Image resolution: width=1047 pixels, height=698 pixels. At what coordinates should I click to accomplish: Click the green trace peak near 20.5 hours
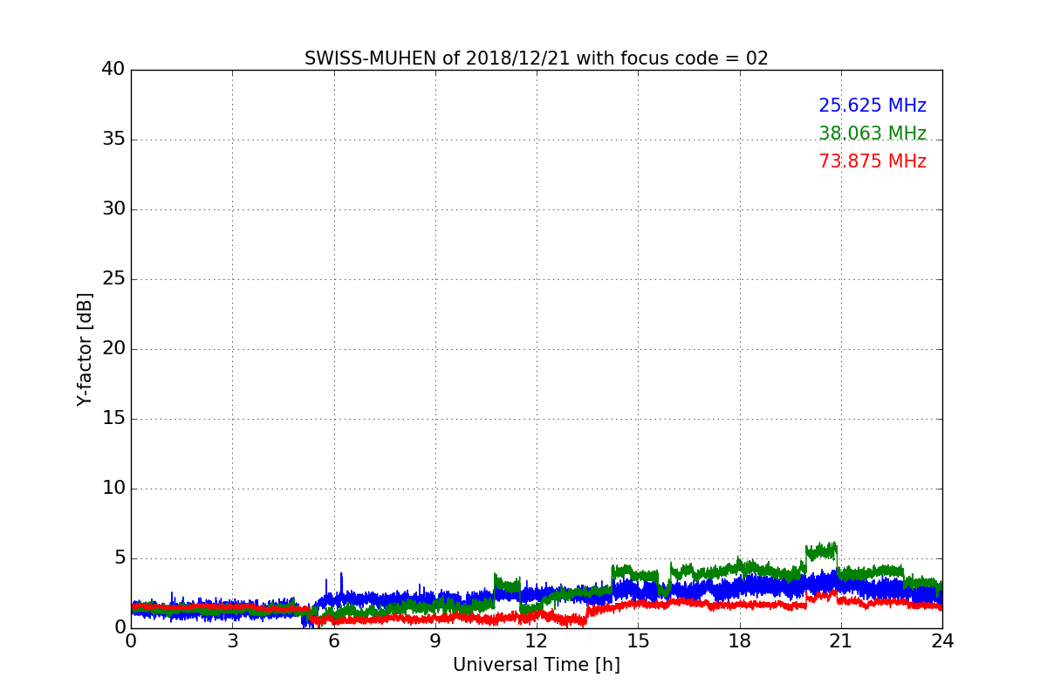[x=822, y=551]
